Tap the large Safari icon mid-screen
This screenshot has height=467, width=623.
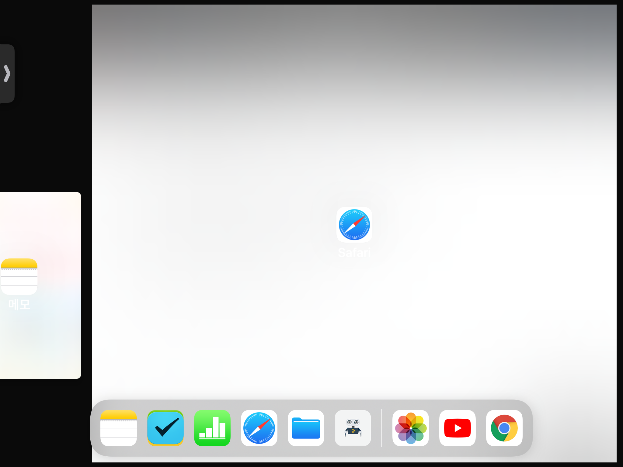coord(354,225)
